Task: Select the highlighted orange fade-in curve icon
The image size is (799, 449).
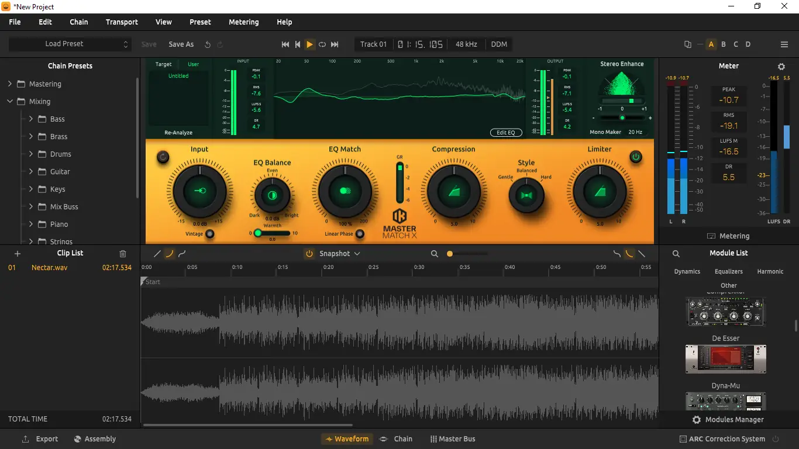Action: tap(170, 254)
